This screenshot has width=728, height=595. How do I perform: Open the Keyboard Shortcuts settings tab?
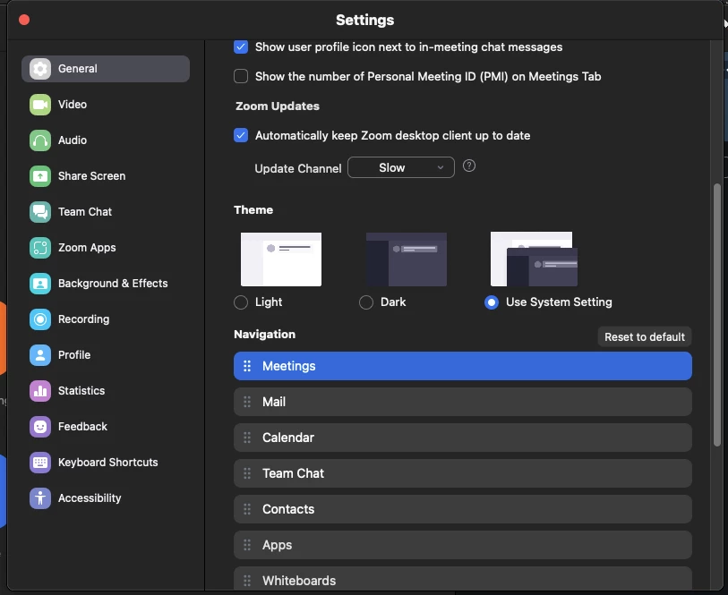[106, 463]
